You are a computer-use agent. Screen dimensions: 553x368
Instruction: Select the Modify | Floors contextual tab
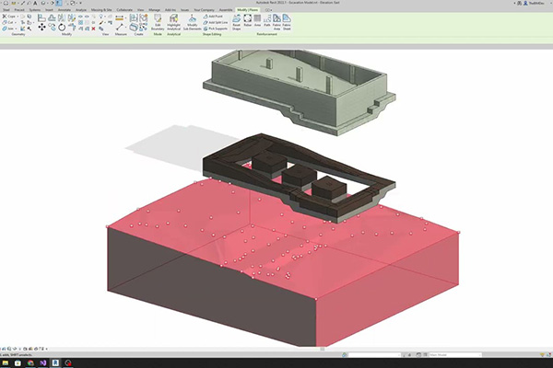pos(248,10)
